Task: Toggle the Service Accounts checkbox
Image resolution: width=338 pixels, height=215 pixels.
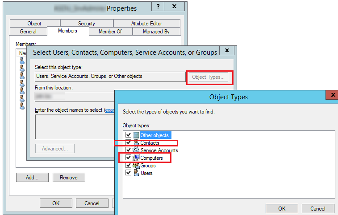Action: (x=129, y=150)
